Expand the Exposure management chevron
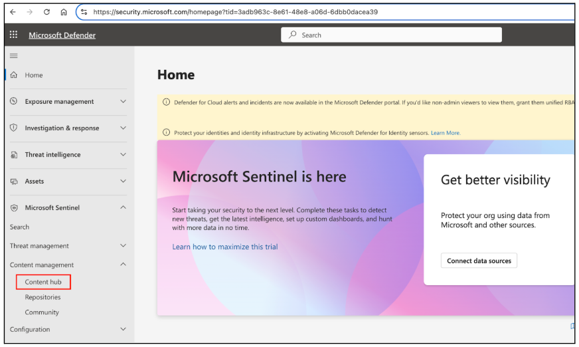This screenshot has width=579, height=347. click(123, 102)
